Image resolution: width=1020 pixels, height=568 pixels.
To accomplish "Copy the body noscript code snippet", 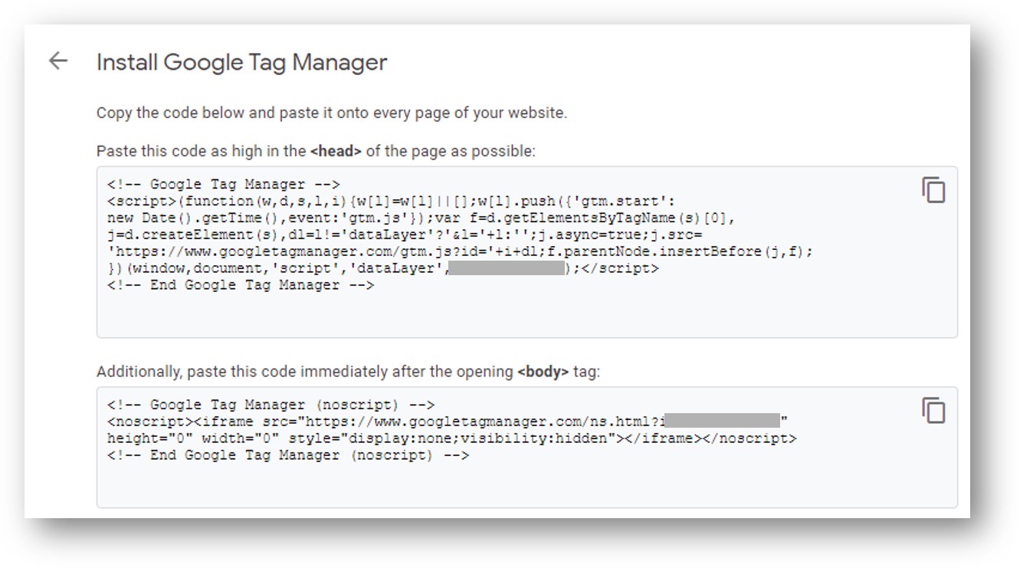I will click(x=933, y=410).
